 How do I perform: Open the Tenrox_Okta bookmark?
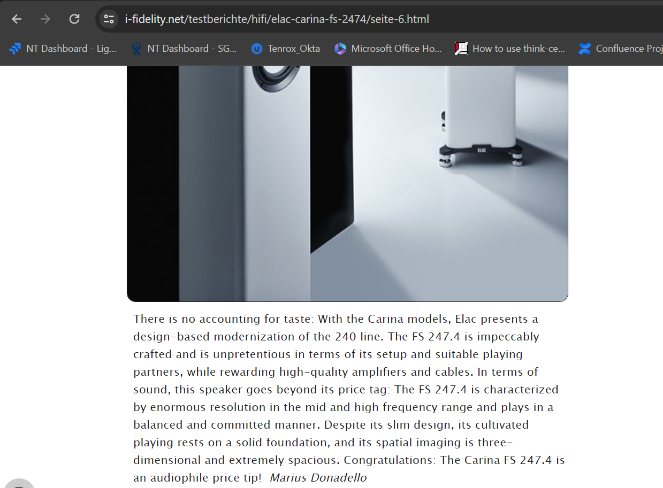[286, 49]
